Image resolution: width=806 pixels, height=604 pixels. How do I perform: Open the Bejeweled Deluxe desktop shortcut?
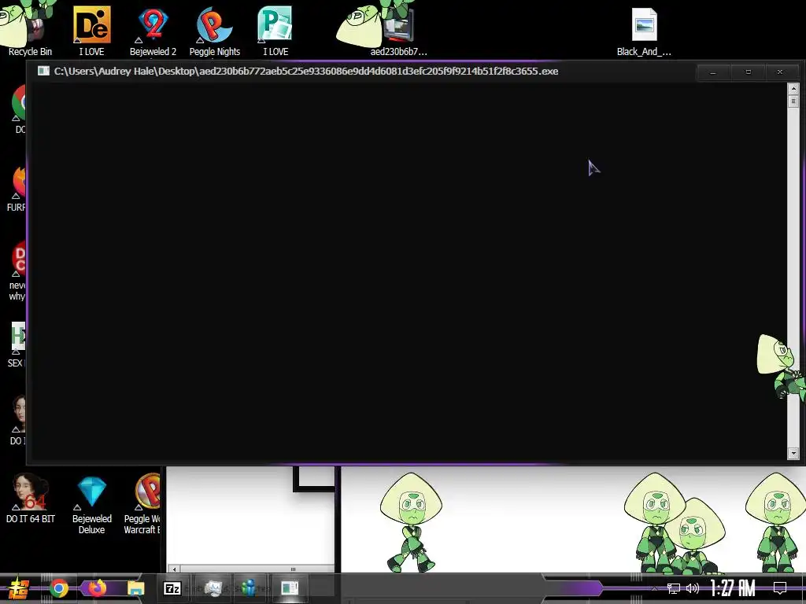click(91, 504)
